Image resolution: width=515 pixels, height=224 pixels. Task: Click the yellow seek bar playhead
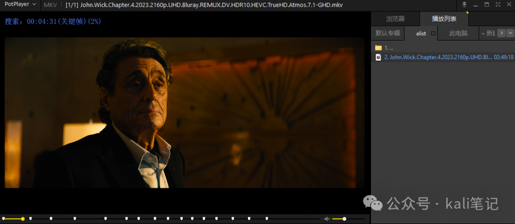pos(23,219)
